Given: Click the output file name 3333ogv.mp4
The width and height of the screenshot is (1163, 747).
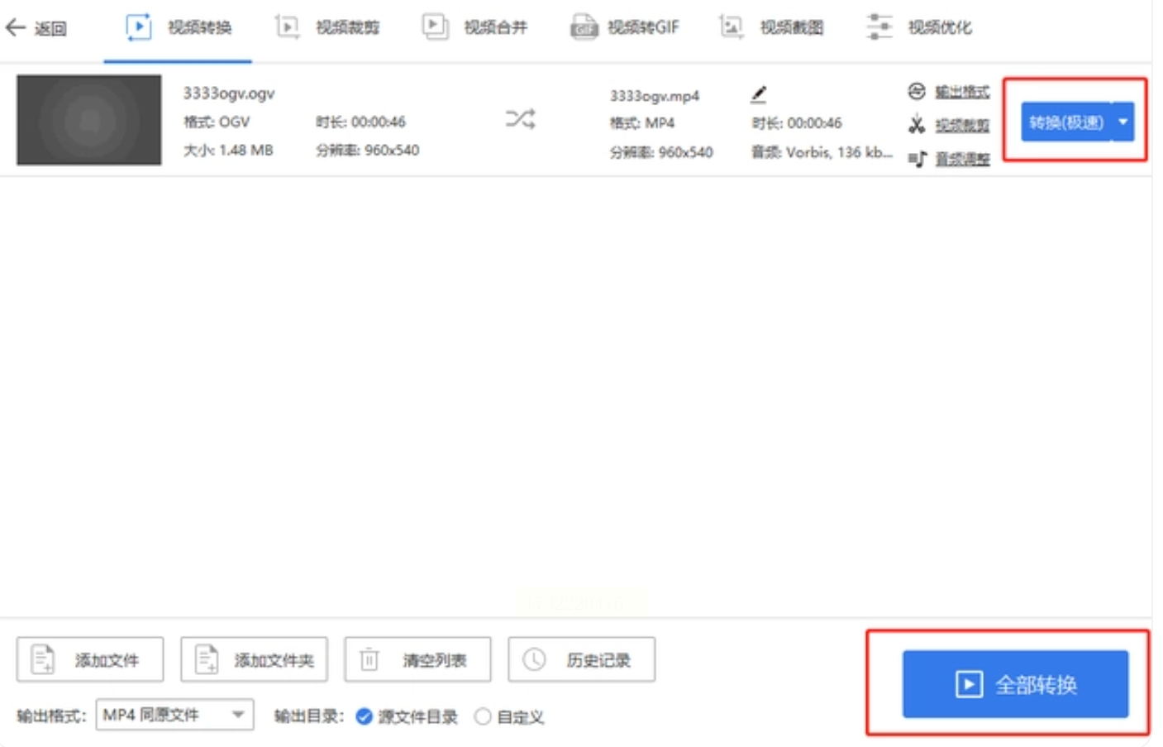Looking at the screenshot, I should click(x=655, y=96).
